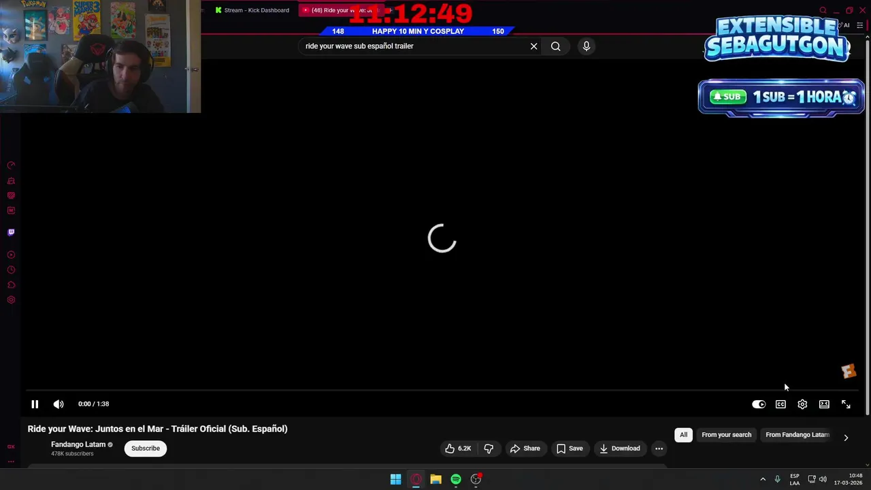
Task: Open the extensions cube in the sidebar
Action: (x=11, y=285)
